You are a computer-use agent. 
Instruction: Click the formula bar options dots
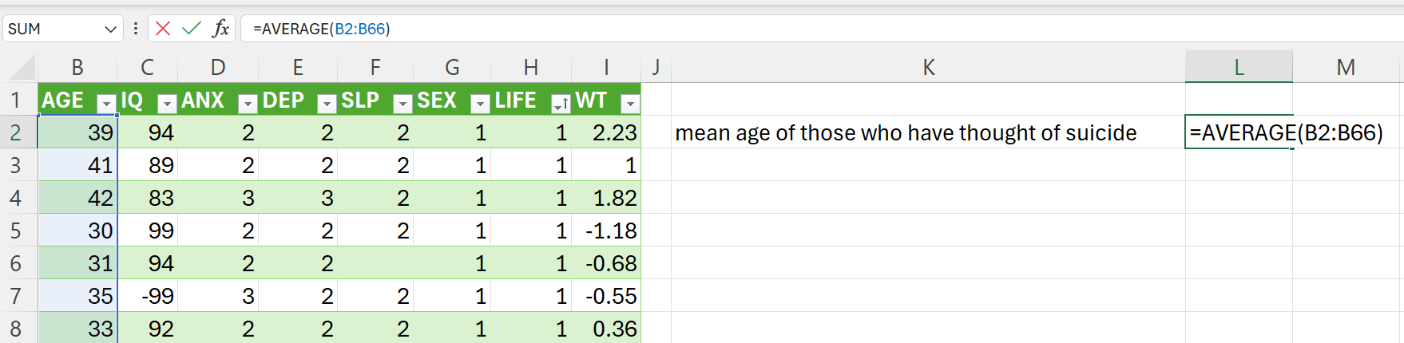click(136, 29)
